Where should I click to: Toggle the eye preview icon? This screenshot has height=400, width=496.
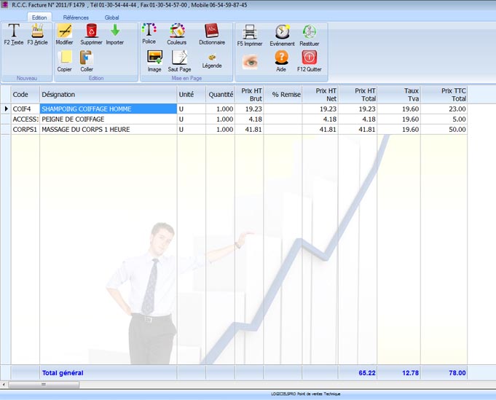[x=250, y=60]
